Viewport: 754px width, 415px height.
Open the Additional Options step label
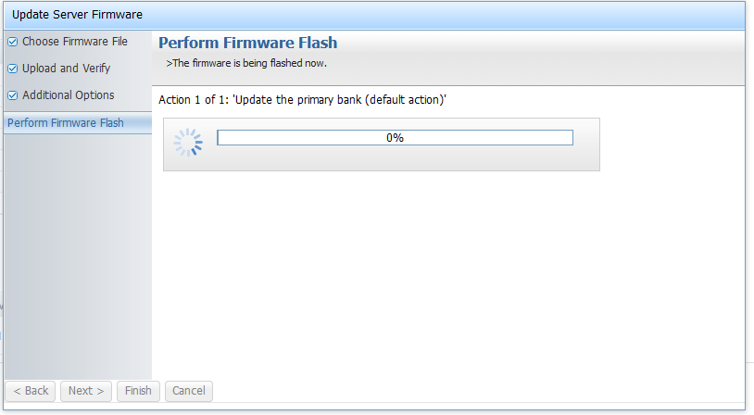[69, 95]
